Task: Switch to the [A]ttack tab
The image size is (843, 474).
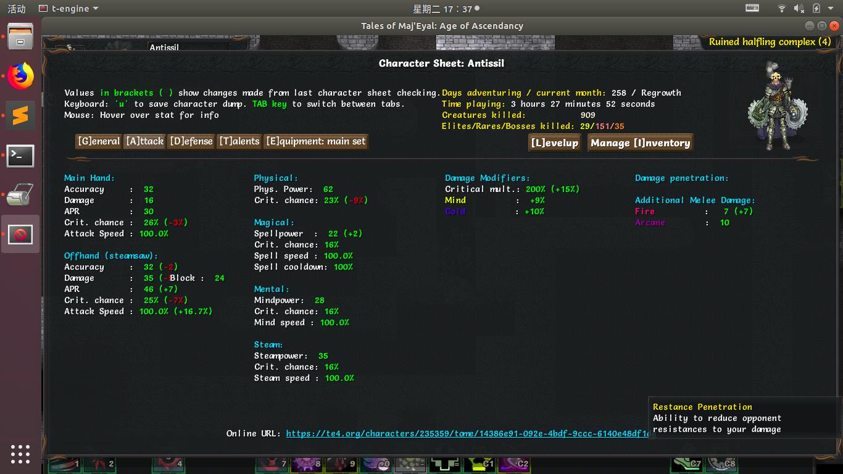Action: pos(144,141)
